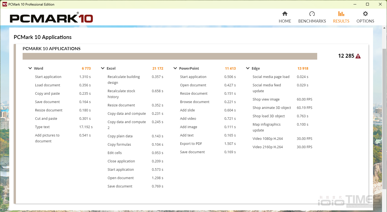Click the Options gear icon
The image size is (387, 212).
pos(365,14)
